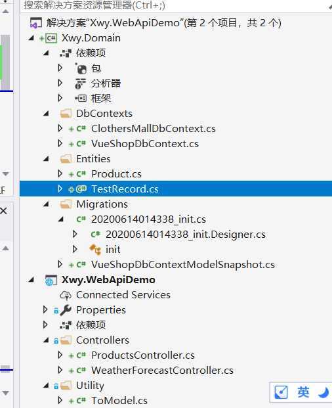Image resolution: width=332 pixels, height=408 pixels.
Task: Toggle the 英 input language indicator
Action: click(303, 392)
